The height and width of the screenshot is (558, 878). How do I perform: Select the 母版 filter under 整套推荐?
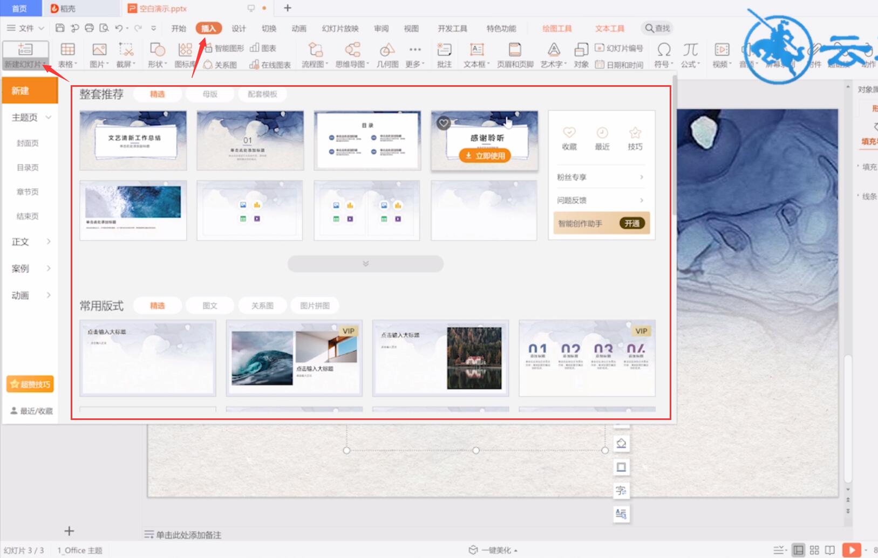pos(210,94)
